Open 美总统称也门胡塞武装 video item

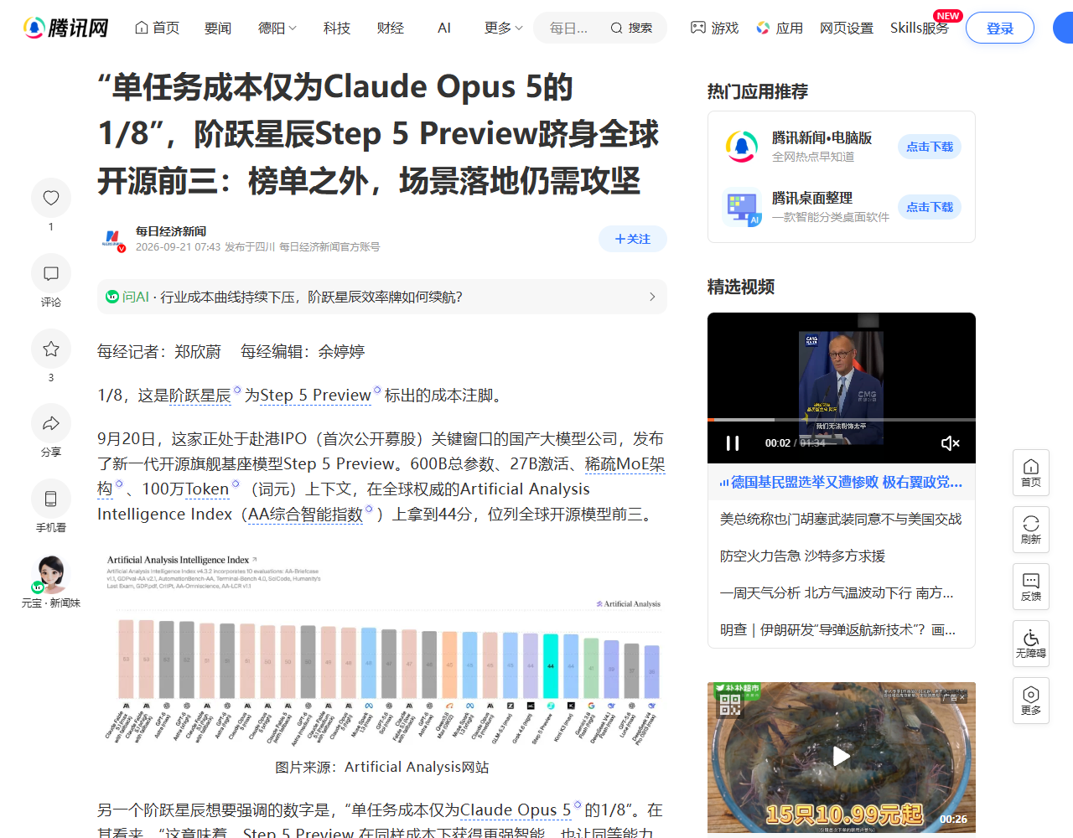841,519
